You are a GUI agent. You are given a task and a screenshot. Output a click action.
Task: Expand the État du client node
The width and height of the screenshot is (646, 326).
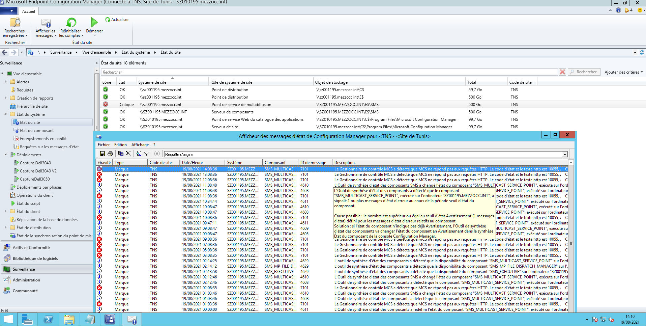tap(6, 211)
